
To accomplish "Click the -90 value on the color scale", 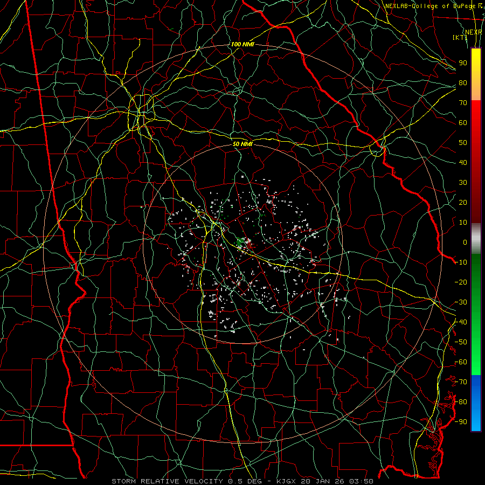I will pyautogui.click(x=461, y=422).
